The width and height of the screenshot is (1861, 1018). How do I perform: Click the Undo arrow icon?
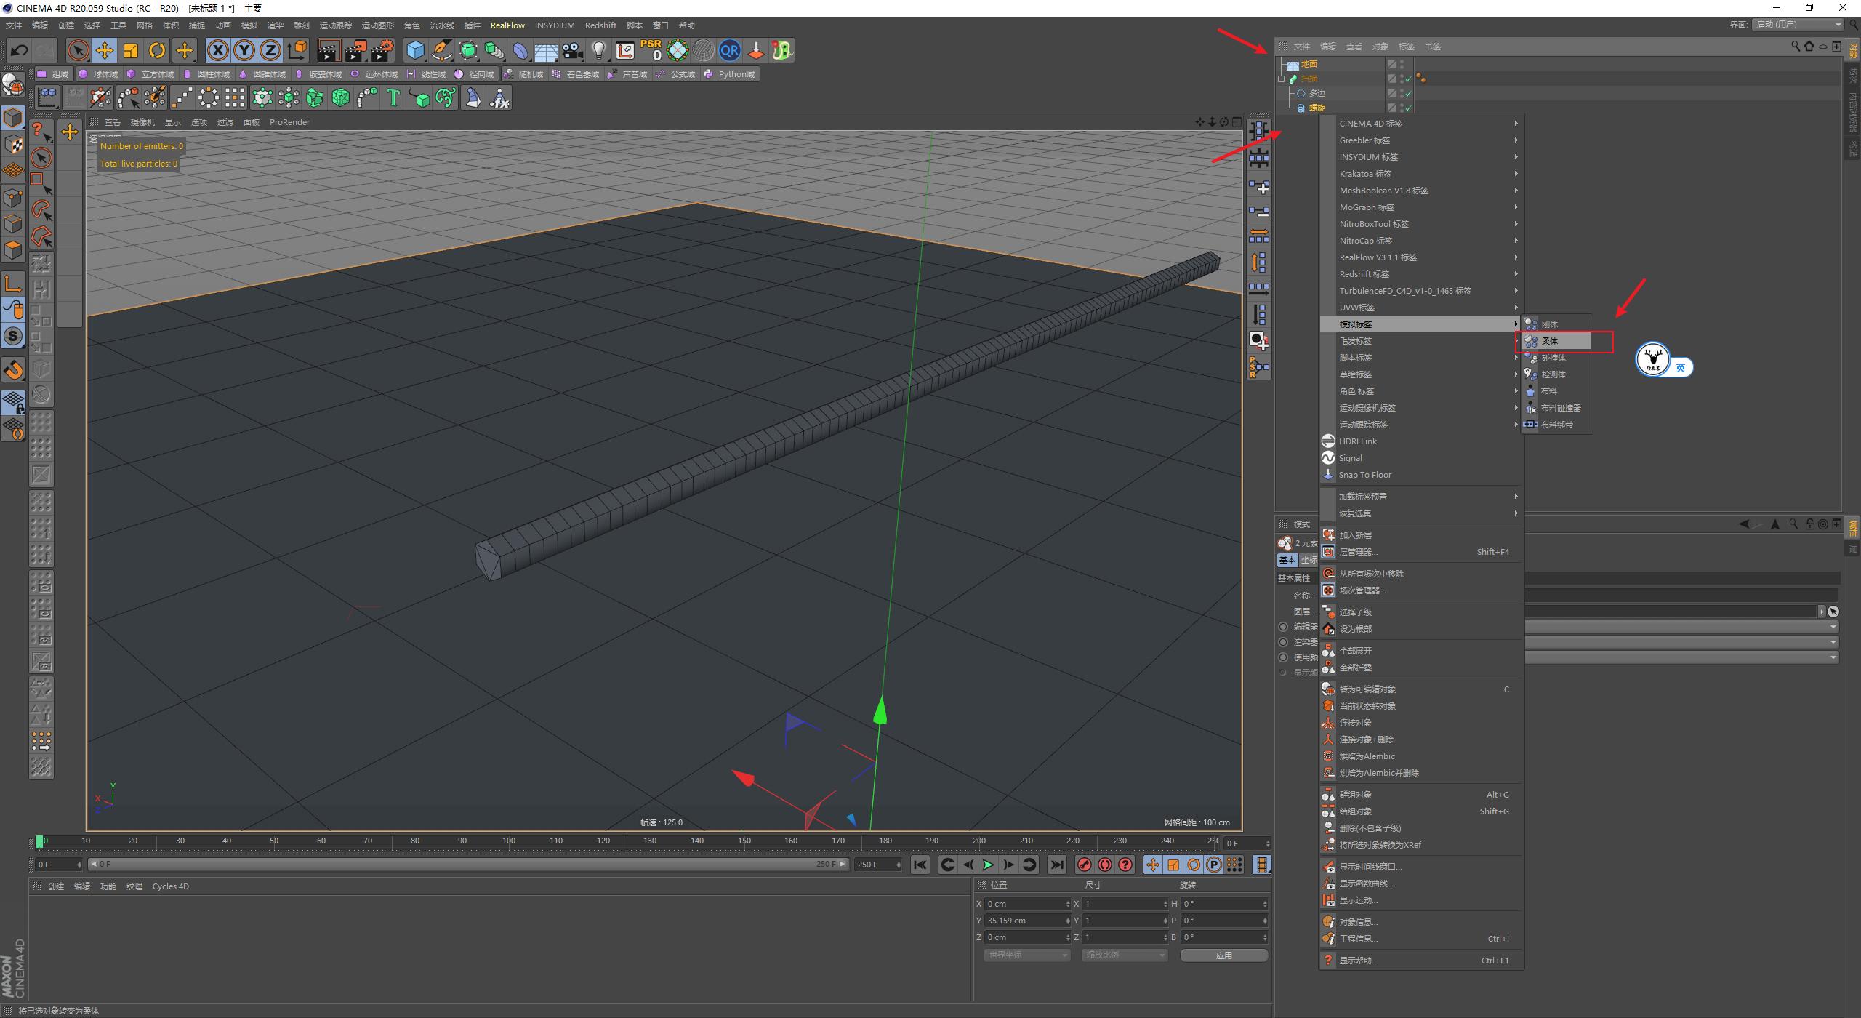(19, 49)
